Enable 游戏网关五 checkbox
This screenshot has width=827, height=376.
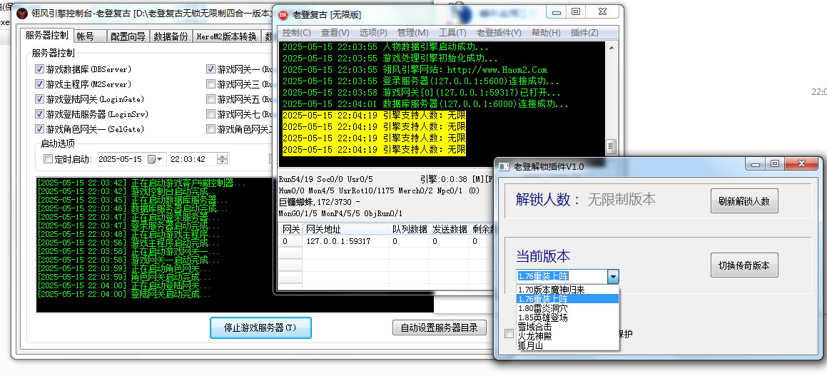210,98
